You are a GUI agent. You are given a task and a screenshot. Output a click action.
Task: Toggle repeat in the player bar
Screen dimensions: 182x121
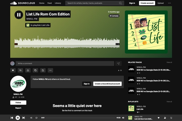[37, 118]
